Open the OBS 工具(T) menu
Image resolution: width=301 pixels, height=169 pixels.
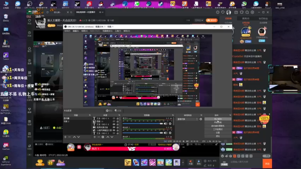coord(118,31)
